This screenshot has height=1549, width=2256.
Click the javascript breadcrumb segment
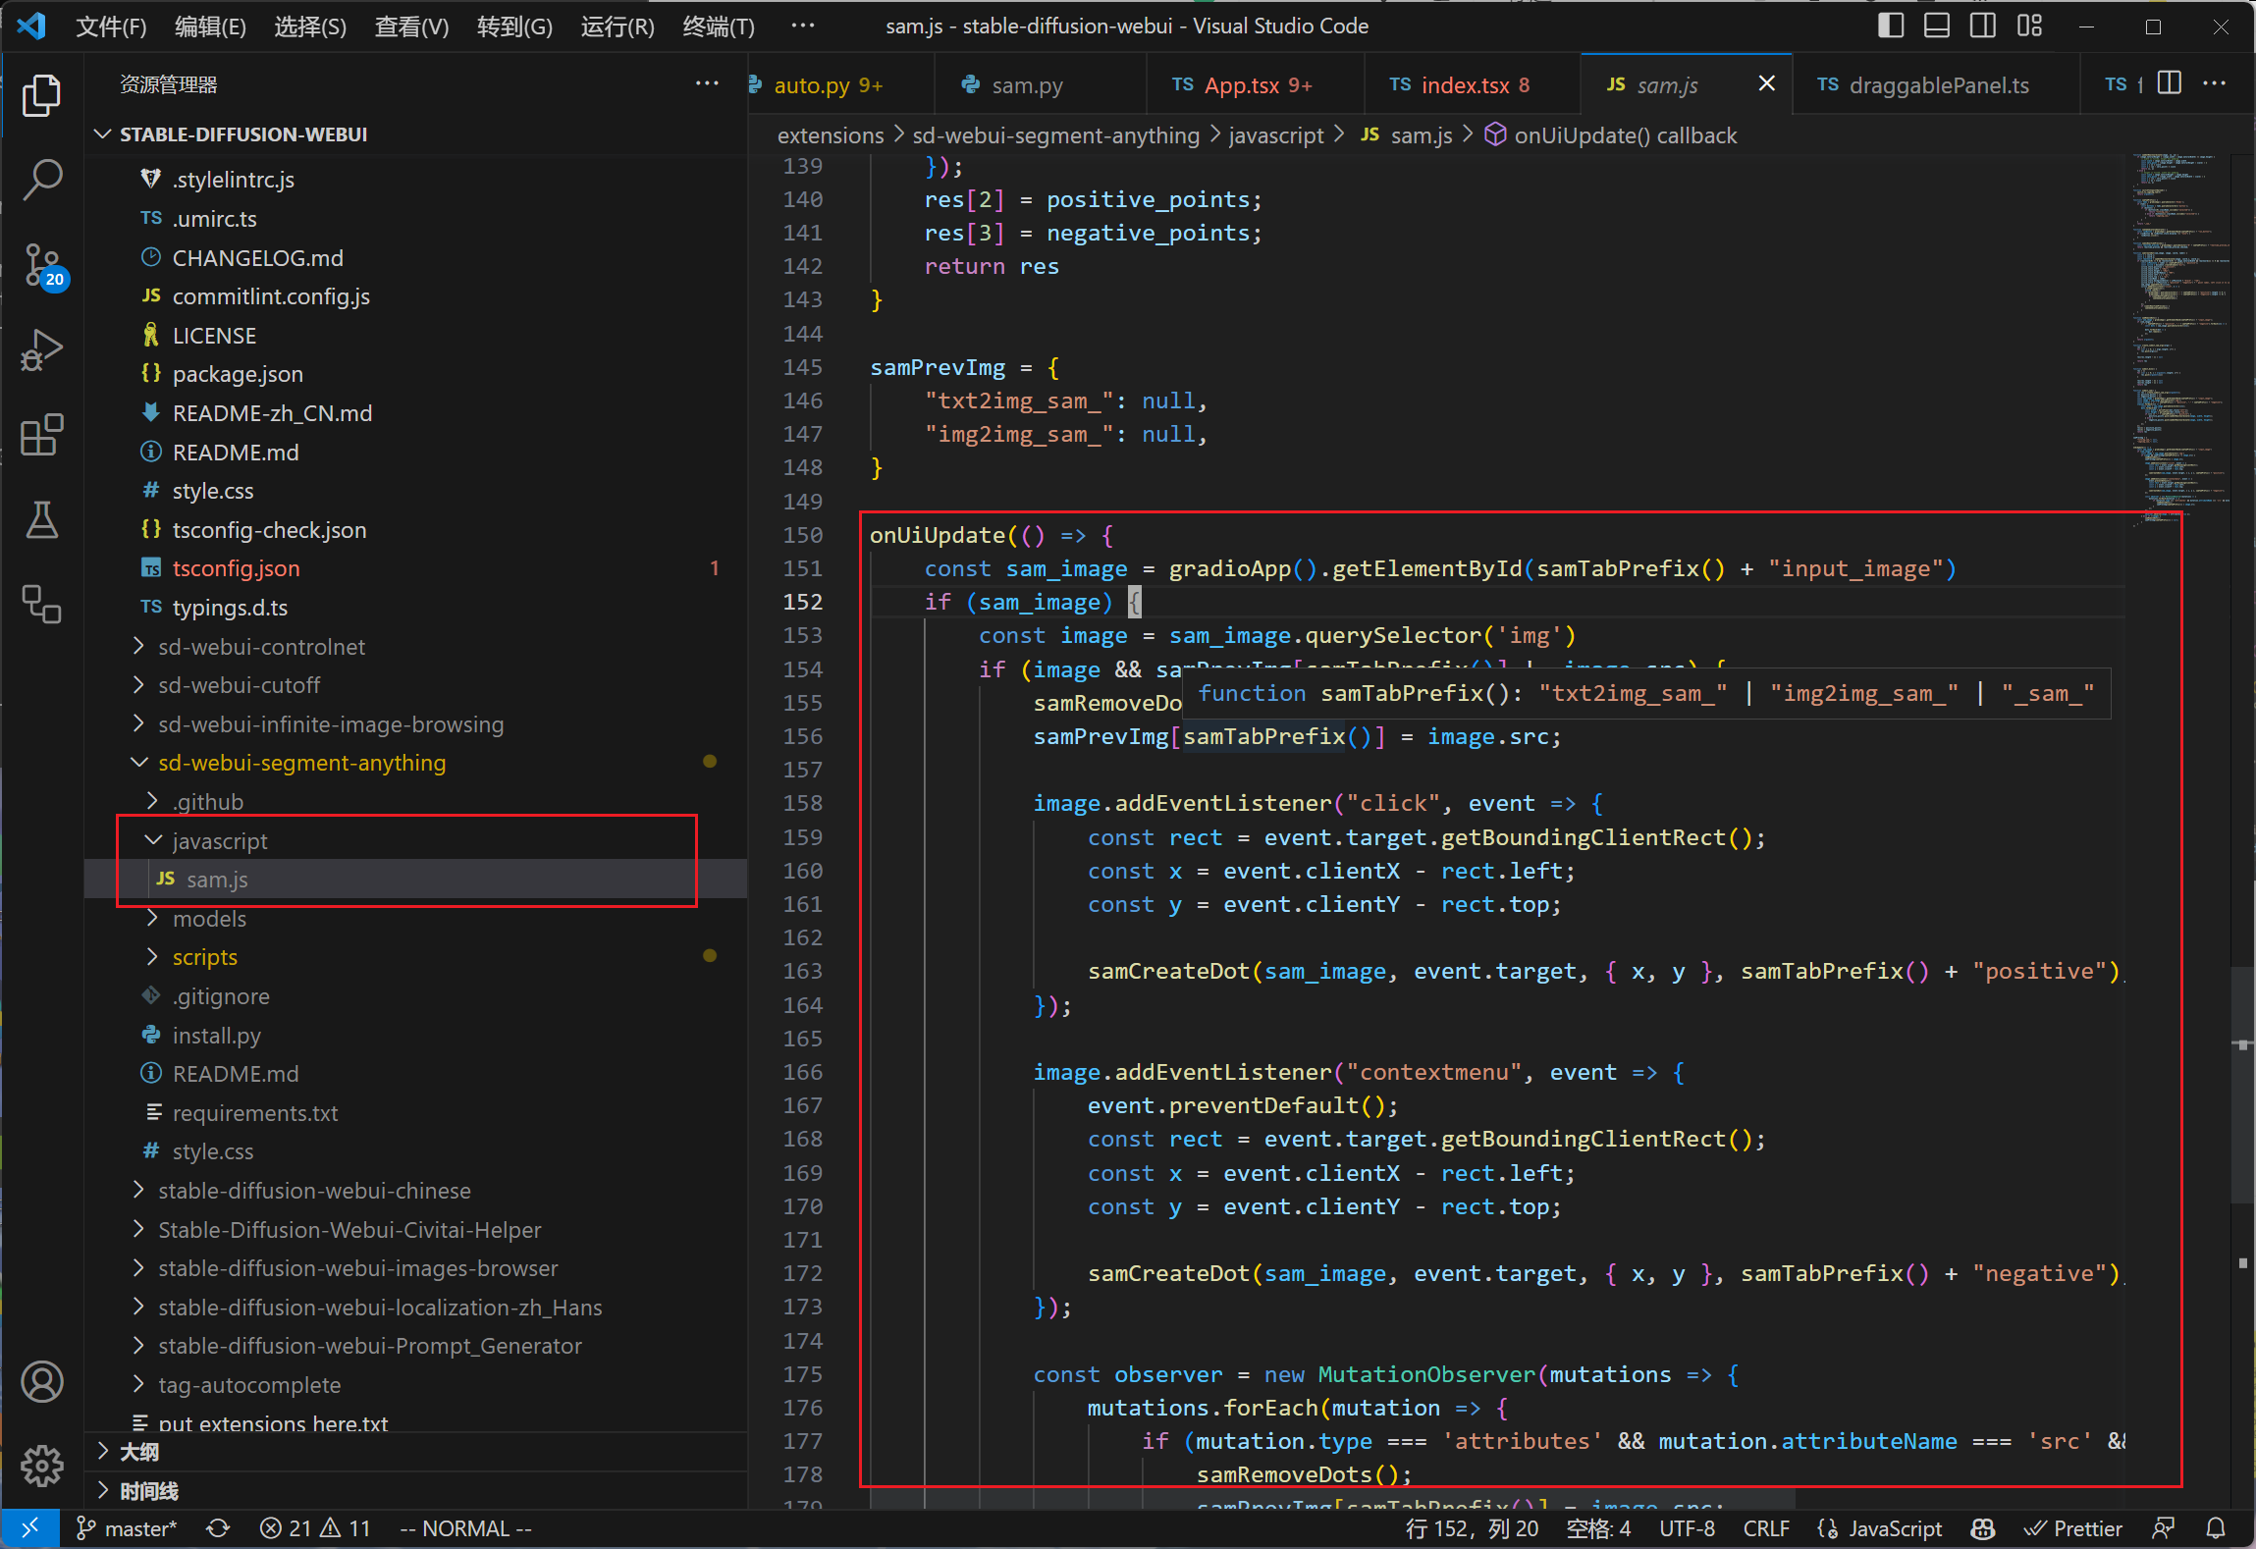[x=1275, y=135]
